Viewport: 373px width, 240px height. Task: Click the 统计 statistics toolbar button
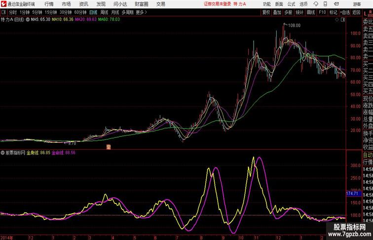pos(299,12)
